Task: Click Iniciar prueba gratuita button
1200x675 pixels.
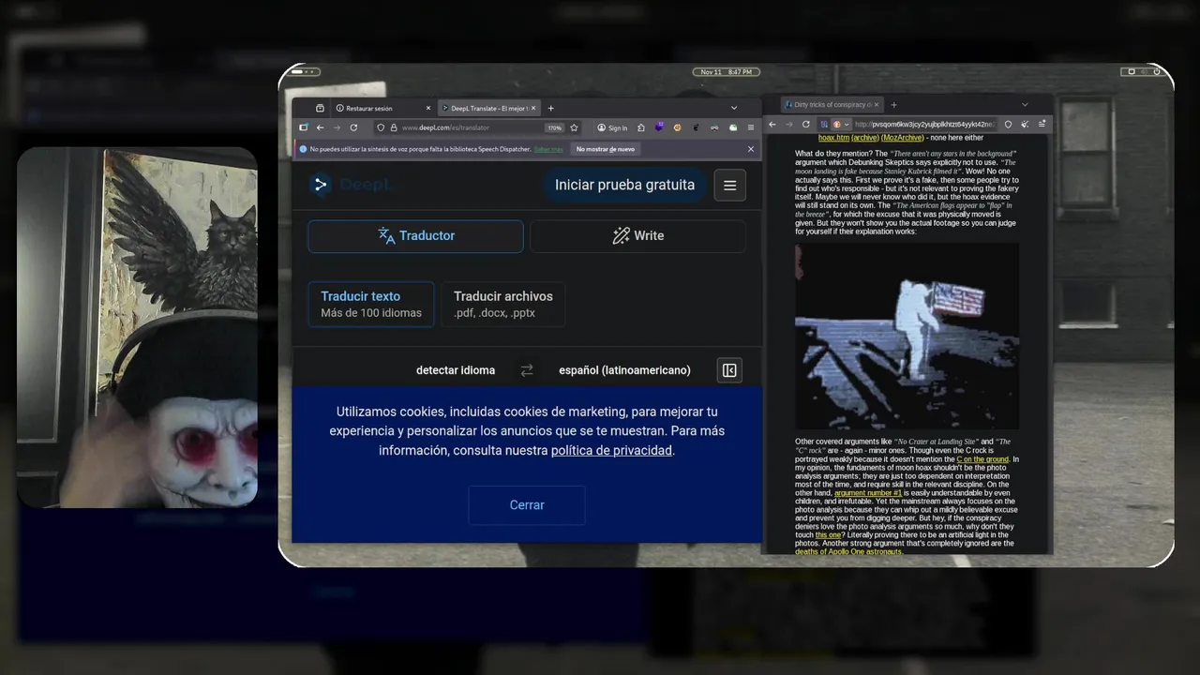Action: (x=624, y=185)
